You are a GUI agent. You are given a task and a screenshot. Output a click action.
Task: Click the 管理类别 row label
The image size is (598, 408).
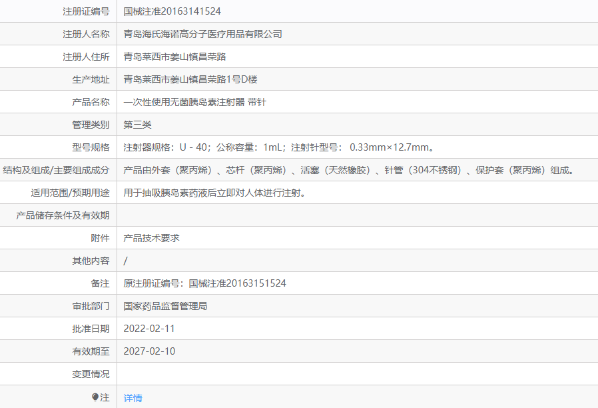(x=91, y=125)
